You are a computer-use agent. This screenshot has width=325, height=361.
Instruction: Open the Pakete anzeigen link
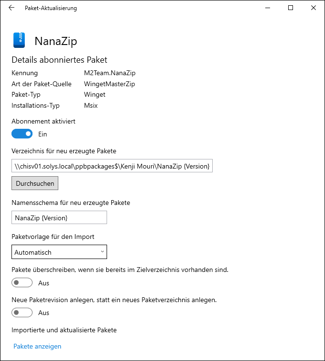(x=37, y=346)
